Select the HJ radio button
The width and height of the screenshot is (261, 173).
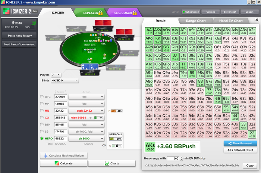(42, 111)
